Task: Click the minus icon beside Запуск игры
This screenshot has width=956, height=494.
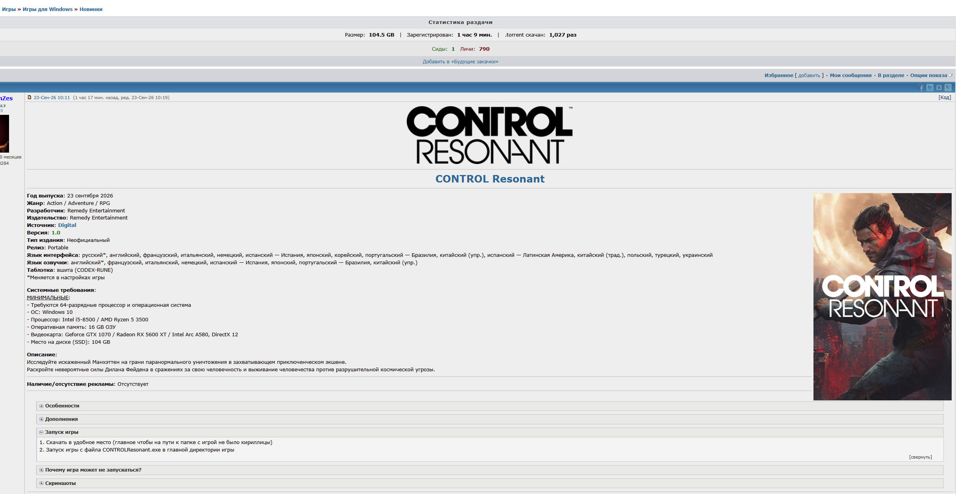Action: 41,432
